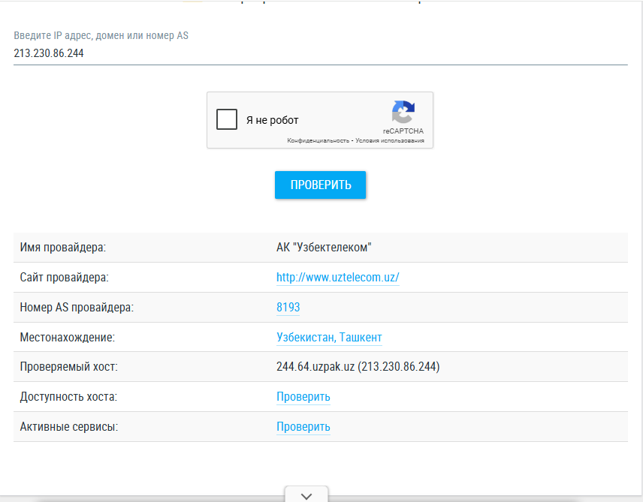Screen dimensions: 643x502
Task: Open the http://www.uztelecom.uz/ link
Action: click(337, 278)
